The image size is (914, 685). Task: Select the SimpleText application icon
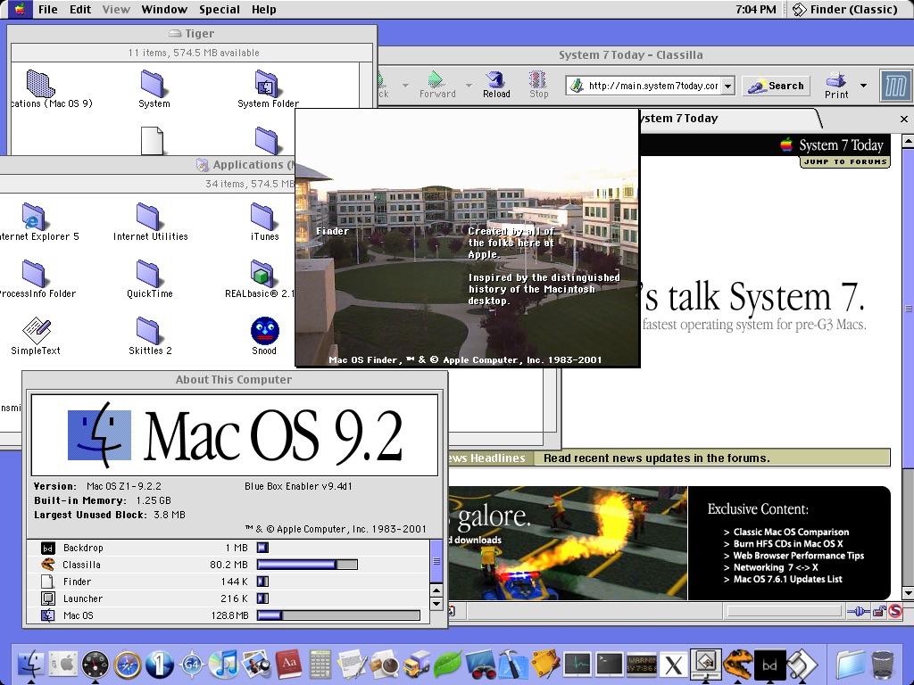36,331
